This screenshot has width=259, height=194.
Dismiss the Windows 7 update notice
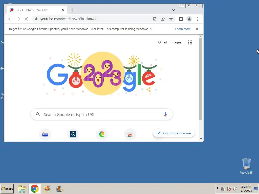pos(197,29)
